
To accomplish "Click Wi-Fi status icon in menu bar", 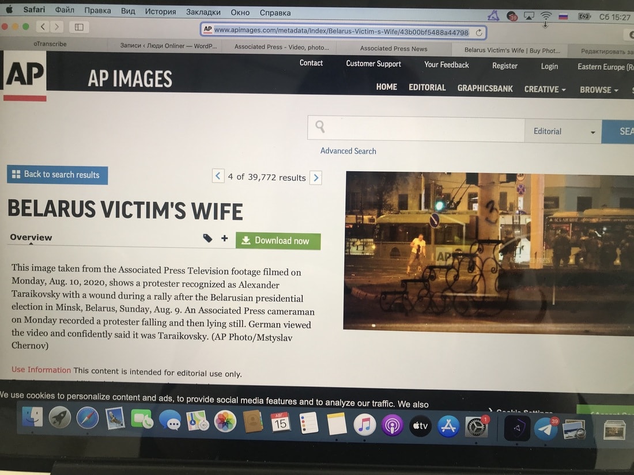I will pos(546,16).
